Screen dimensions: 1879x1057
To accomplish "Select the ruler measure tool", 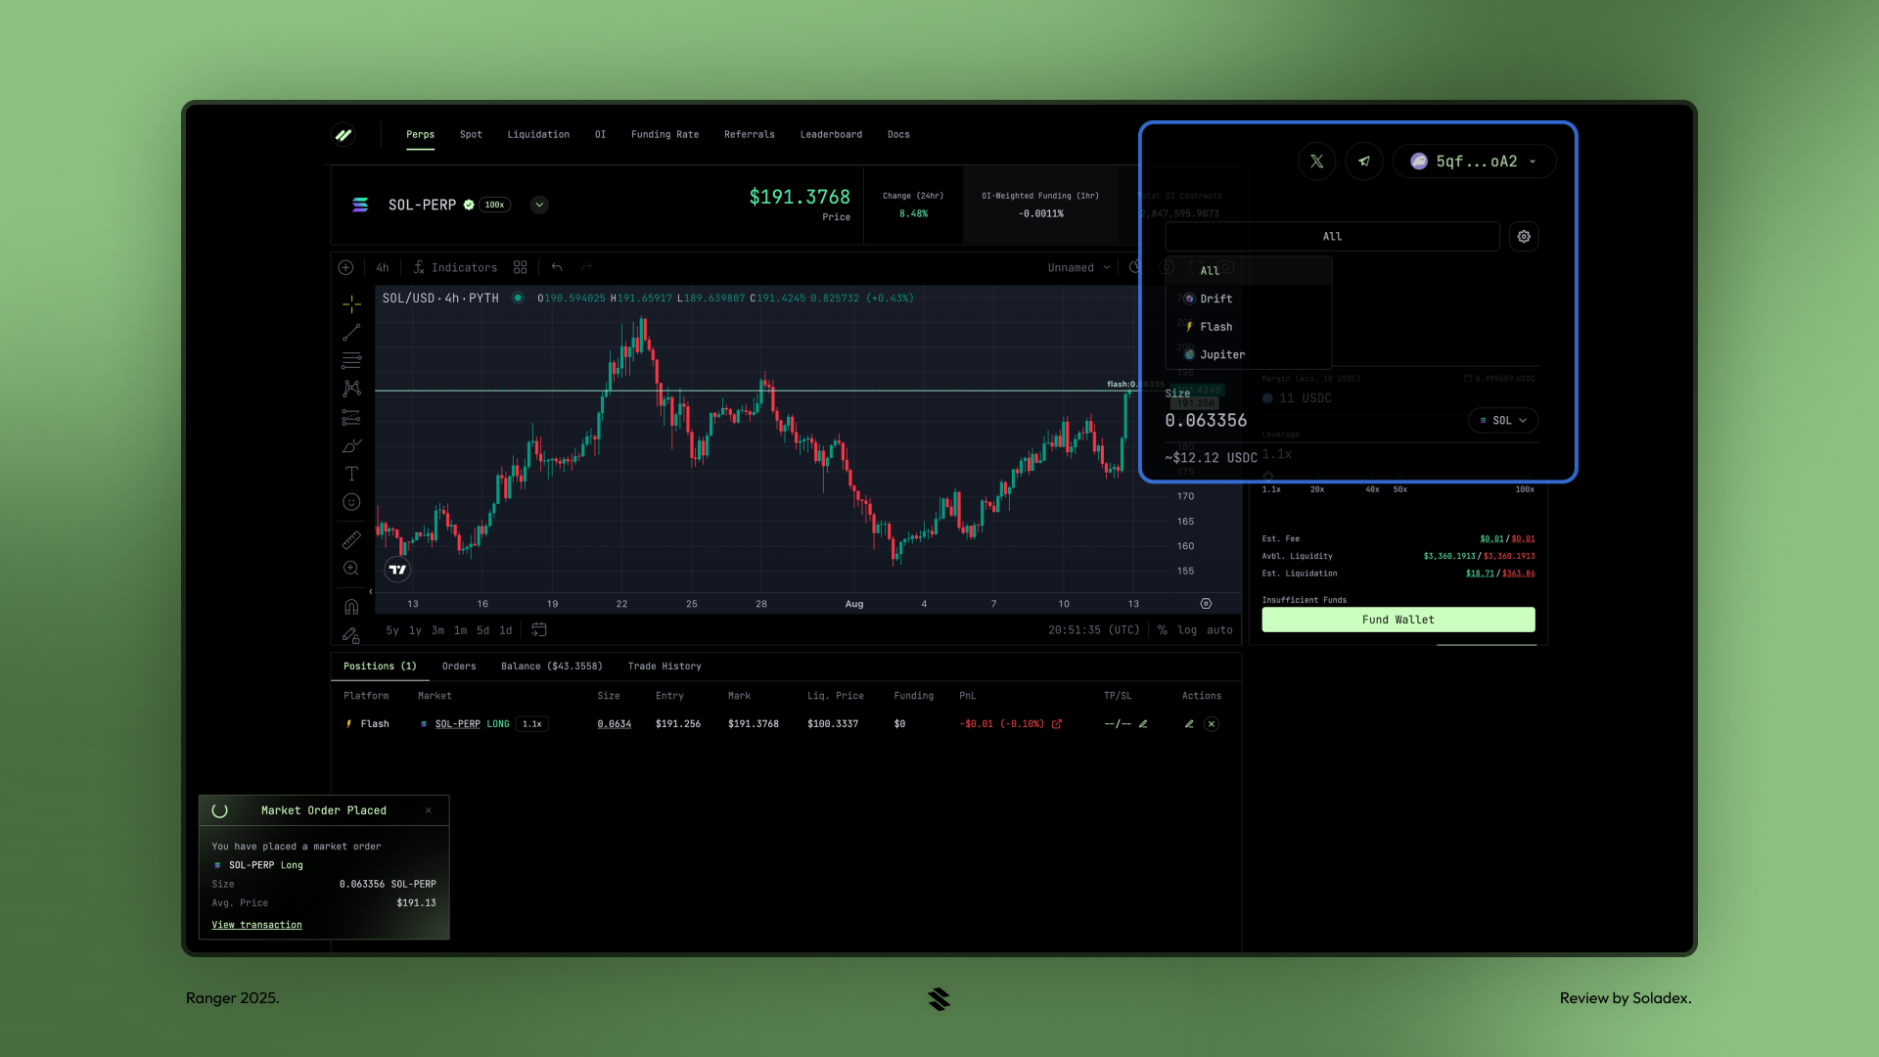I will coord(351,539).
